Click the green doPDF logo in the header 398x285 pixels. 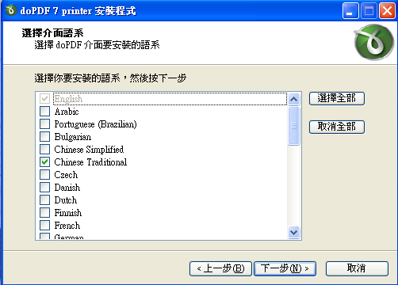tap(374, 42)
